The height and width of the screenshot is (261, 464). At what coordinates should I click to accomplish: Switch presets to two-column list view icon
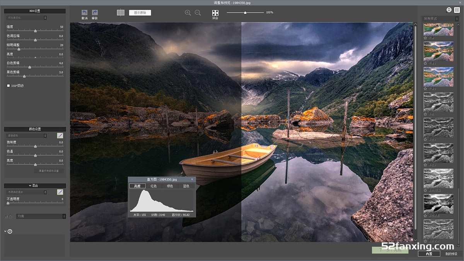click(x=457, y=10)
